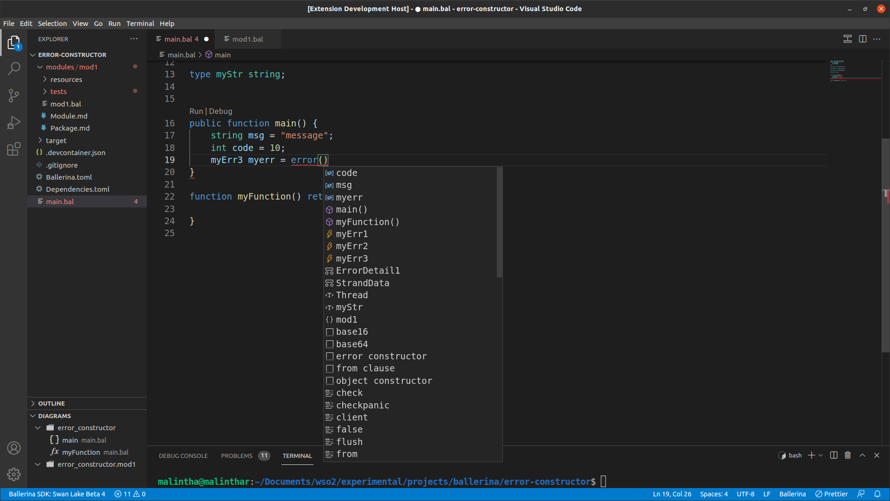Open the Terminal menu
The image size is (890, 501).
[140, 24]
